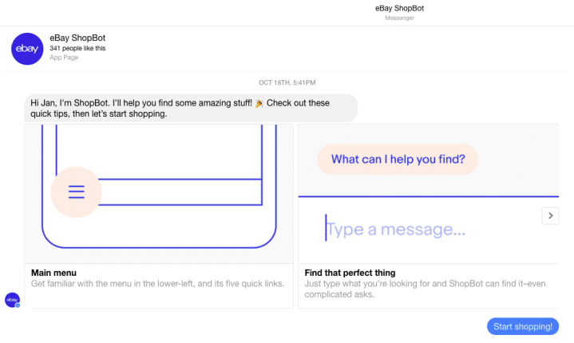Click the Messenger subtitle in the header
The width and height of the screenshot is (574, 343).
(399, 18)
